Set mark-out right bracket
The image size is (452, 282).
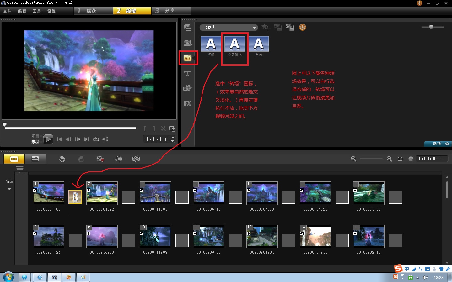[154, 128]
